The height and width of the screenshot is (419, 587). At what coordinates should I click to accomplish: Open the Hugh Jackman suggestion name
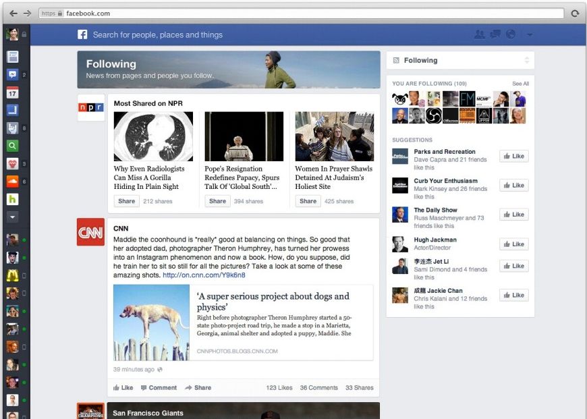coord(435,240)
